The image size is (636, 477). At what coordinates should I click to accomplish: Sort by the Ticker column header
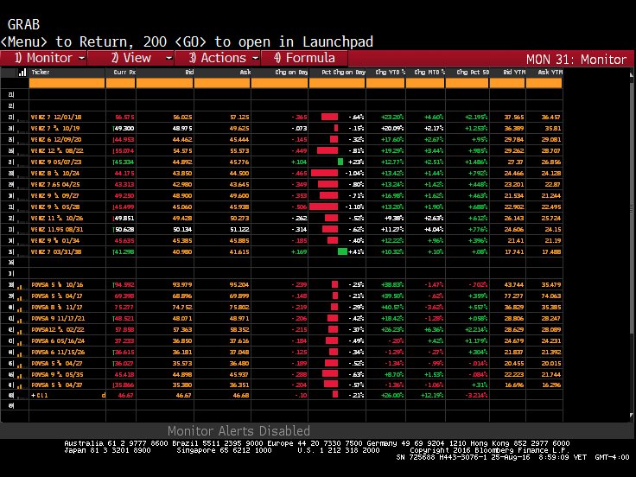coord(41,73)
